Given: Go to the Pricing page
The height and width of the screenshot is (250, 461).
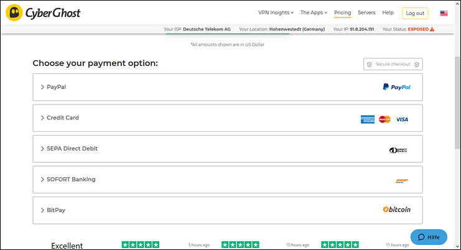Looking at the screenshot, I should click(x=343, y=12).
